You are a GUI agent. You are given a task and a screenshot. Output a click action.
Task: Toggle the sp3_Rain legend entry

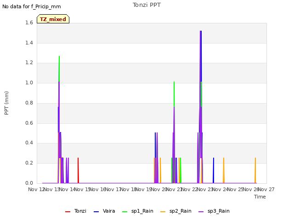click(214, 211)
